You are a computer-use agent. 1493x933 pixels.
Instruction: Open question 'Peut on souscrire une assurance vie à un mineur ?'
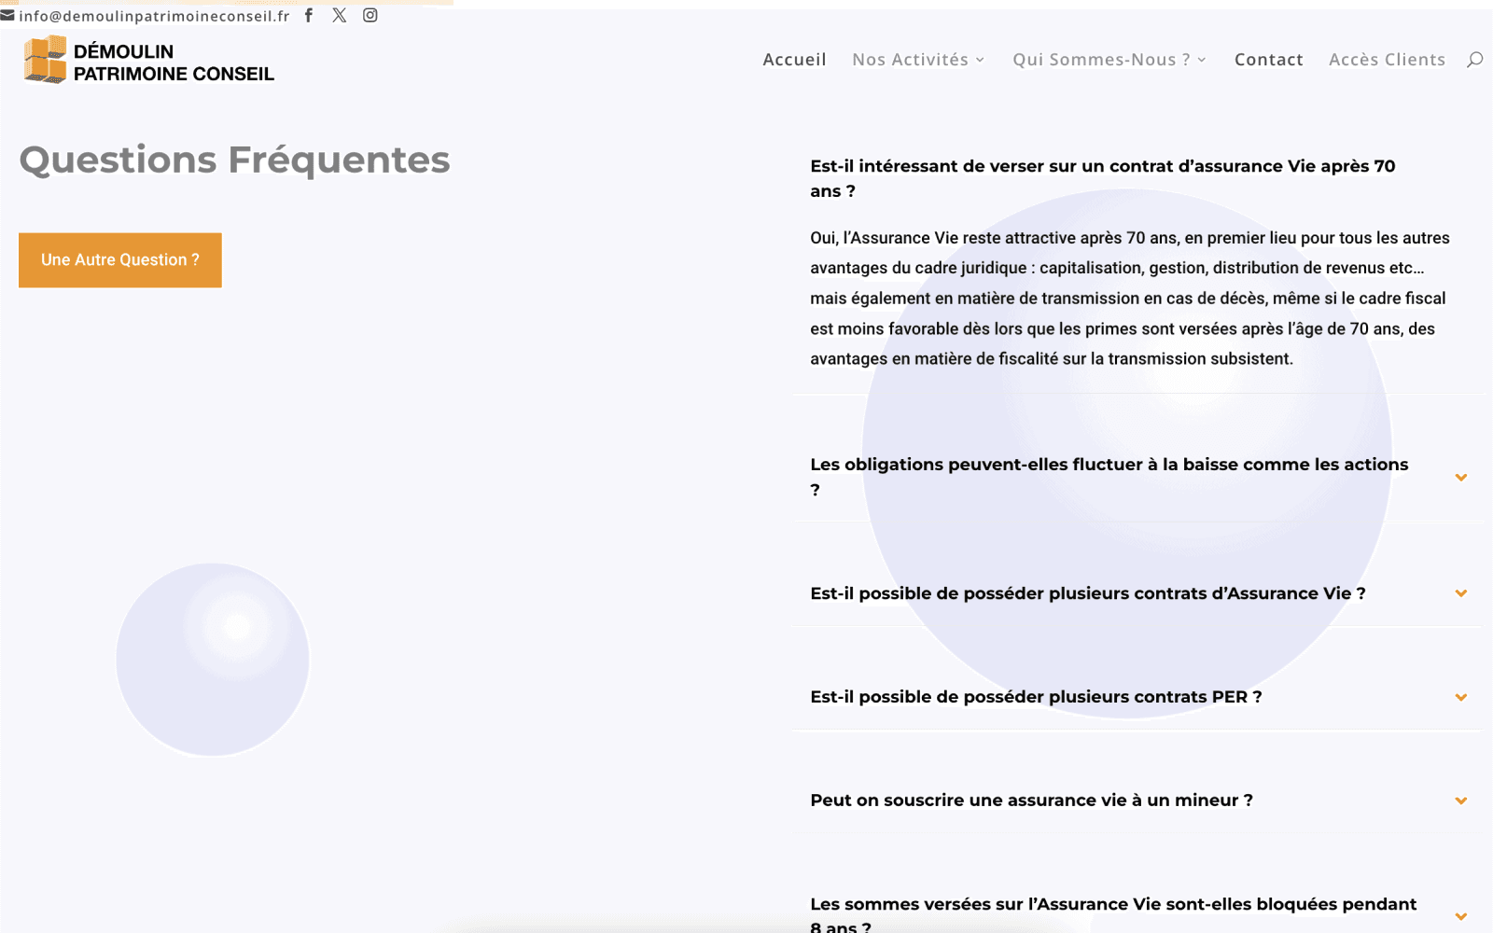point(1031,801)
